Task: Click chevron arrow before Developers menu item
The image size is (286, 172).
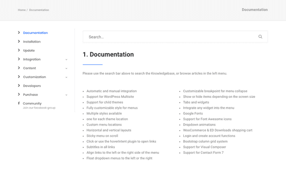Action: tap(19, 85)
